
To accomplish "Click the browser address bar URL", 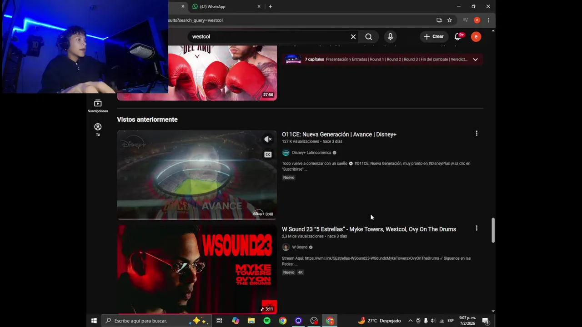I will click(x=196, y=20).
